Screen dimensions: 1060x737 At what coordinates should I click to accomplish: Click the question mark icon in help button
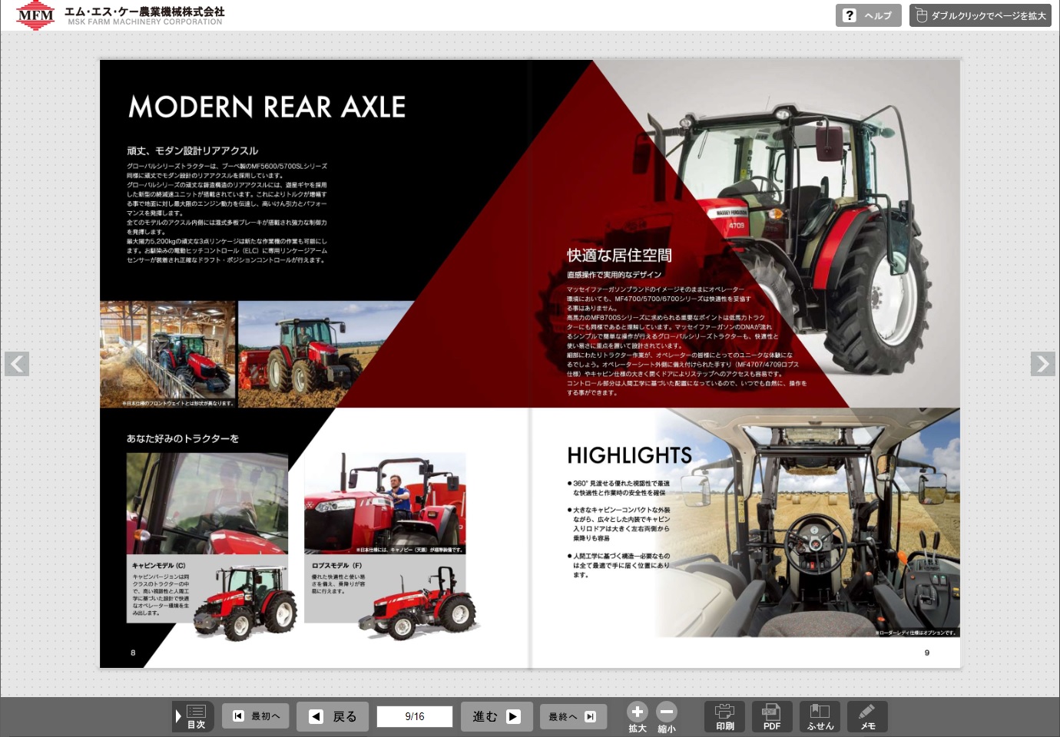pyautogui.click(x=849, y=15)
